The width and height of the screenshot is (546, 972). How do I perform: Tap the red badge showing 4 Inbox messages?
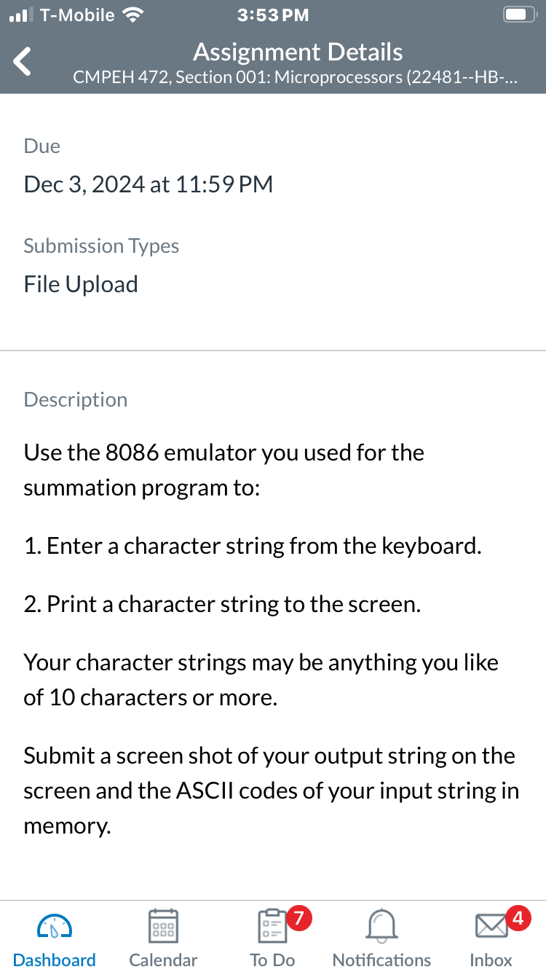(518, 918)
